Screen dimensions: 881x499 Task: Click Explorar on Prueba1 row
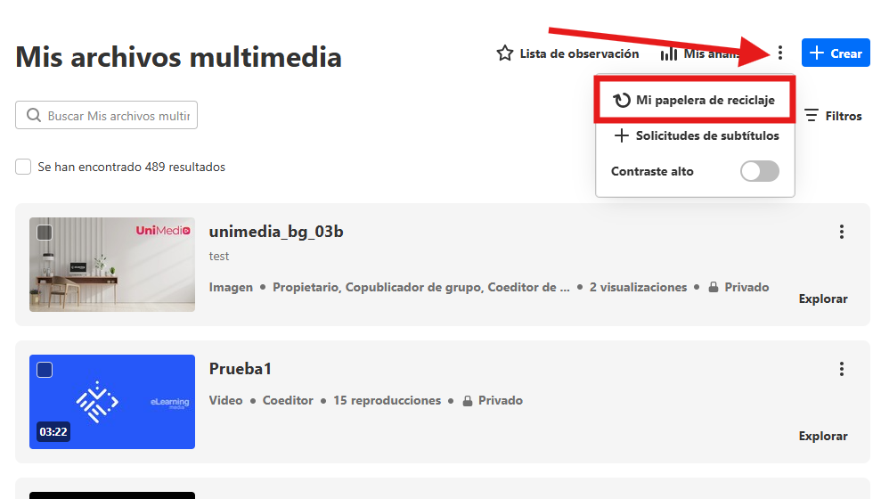coord(823,436)
